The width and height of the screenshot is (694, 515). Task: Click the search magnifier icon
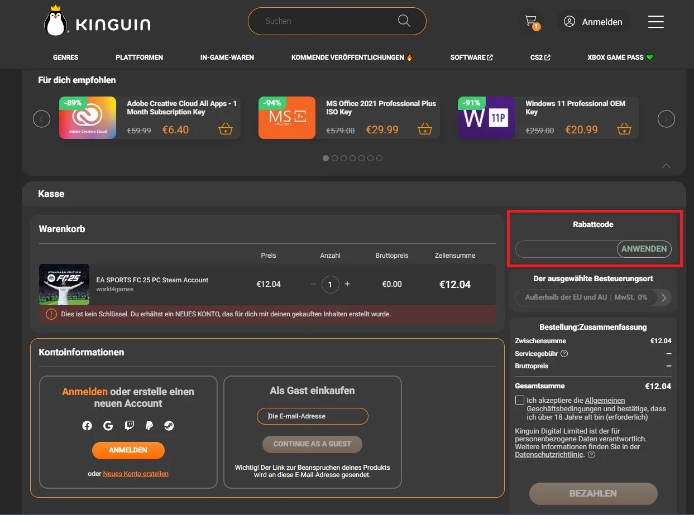pos(404,21)
